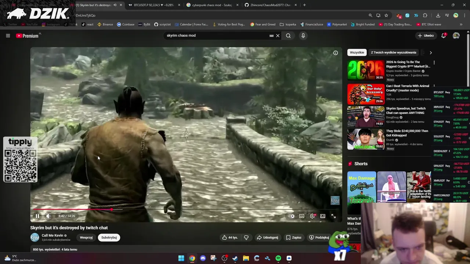
Task: Open Can I Beat Terraria video thumbnail
Action: point(366,94)
